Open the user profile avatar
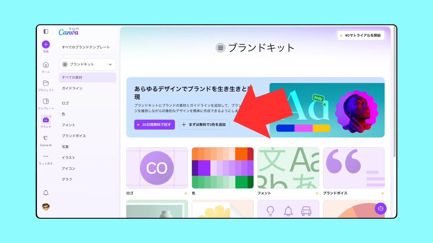433x243 pixels. click(46, 207)
